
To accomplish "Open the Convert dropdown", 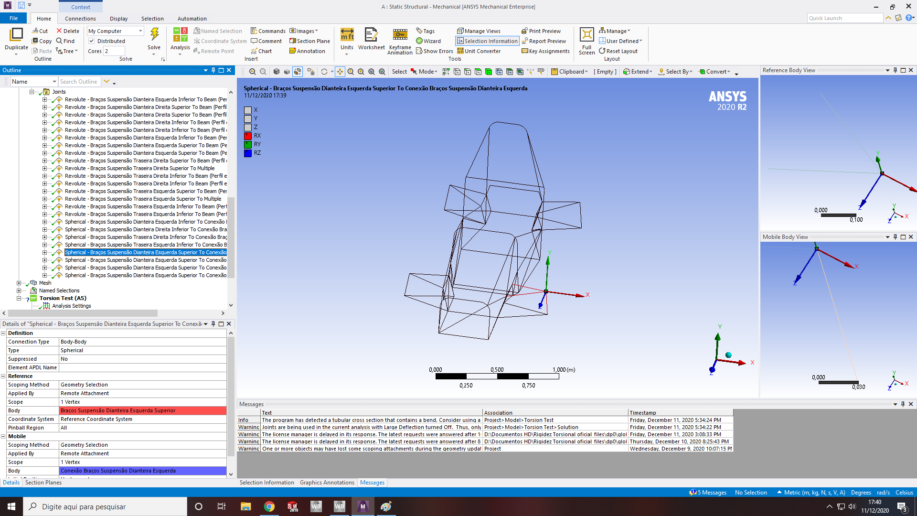I will click(x=715, y=72).
